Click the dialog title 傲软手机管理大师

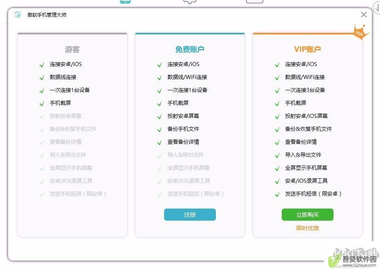click(47, 15)
